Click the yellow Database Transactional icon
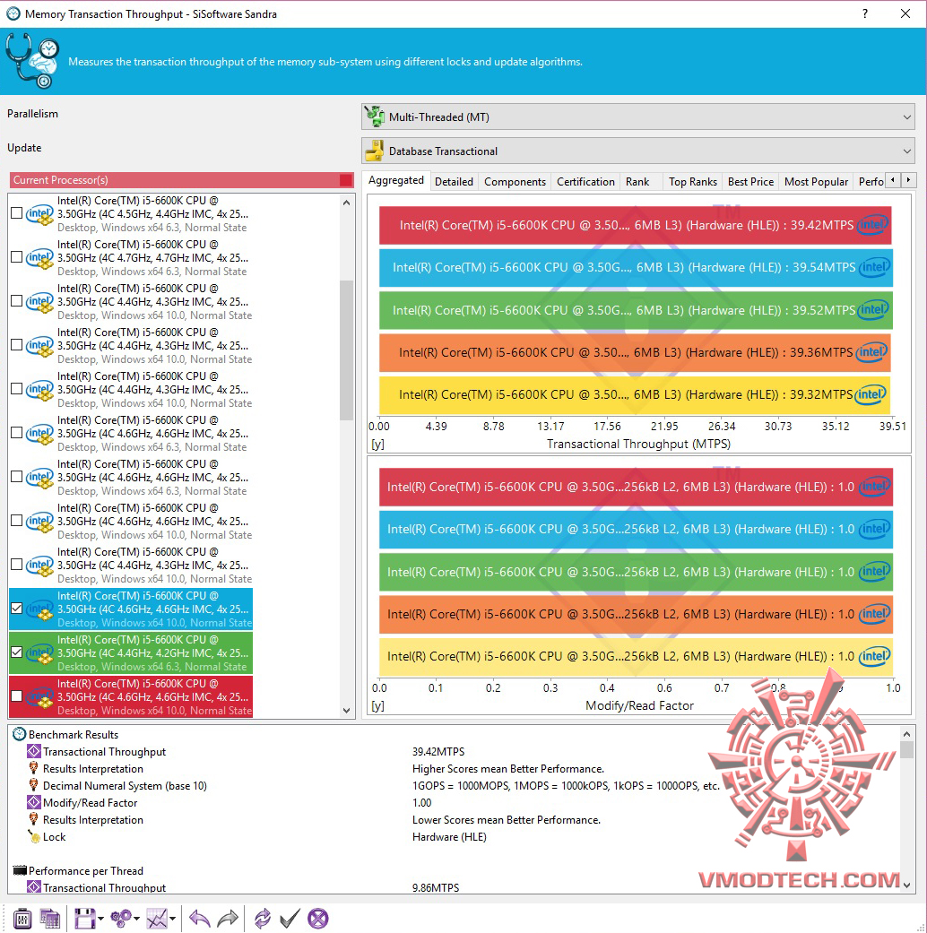927x933 pixels. [x=375, y=151]
